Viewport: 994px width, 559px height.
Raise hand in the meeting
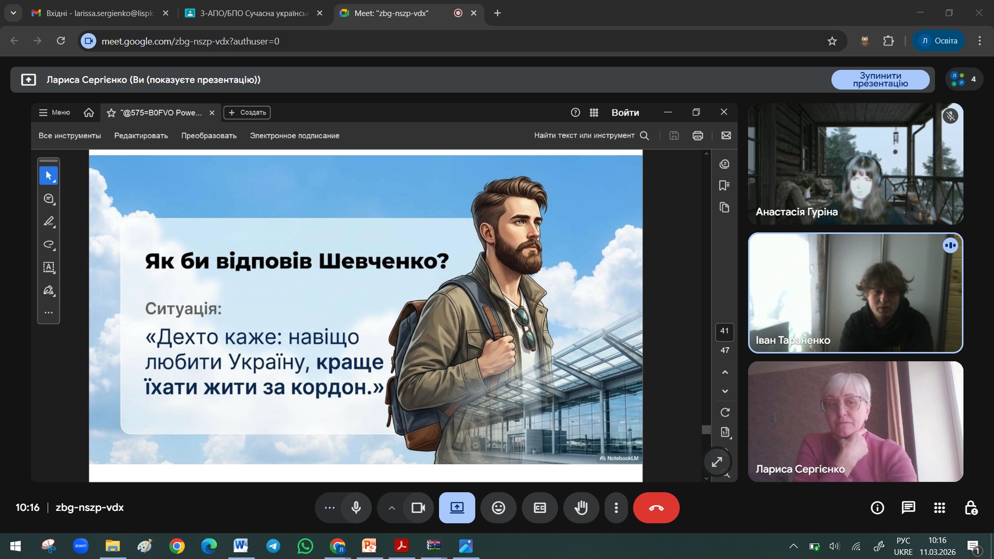point(581,508)
